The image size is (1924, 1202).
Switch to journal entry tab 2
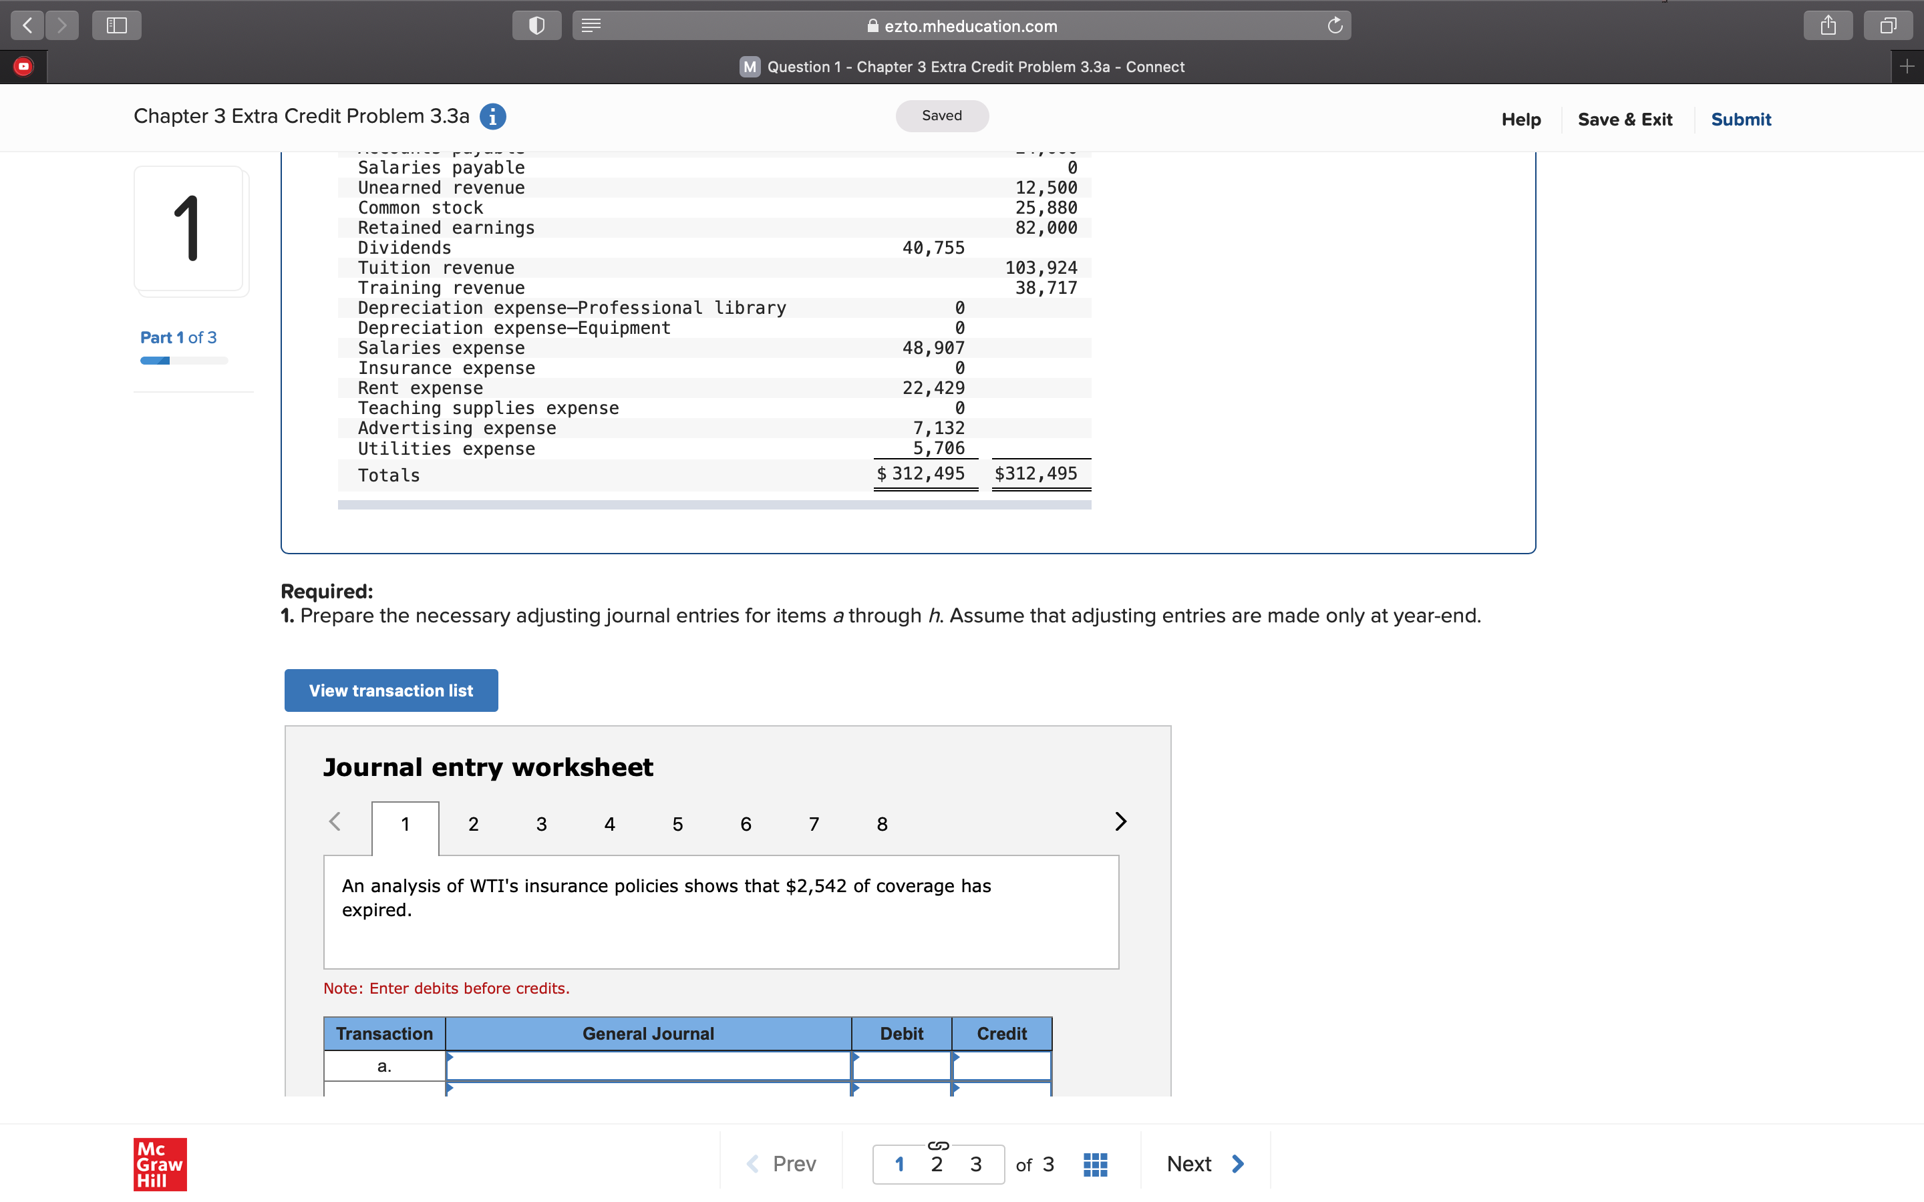point(473,825)
